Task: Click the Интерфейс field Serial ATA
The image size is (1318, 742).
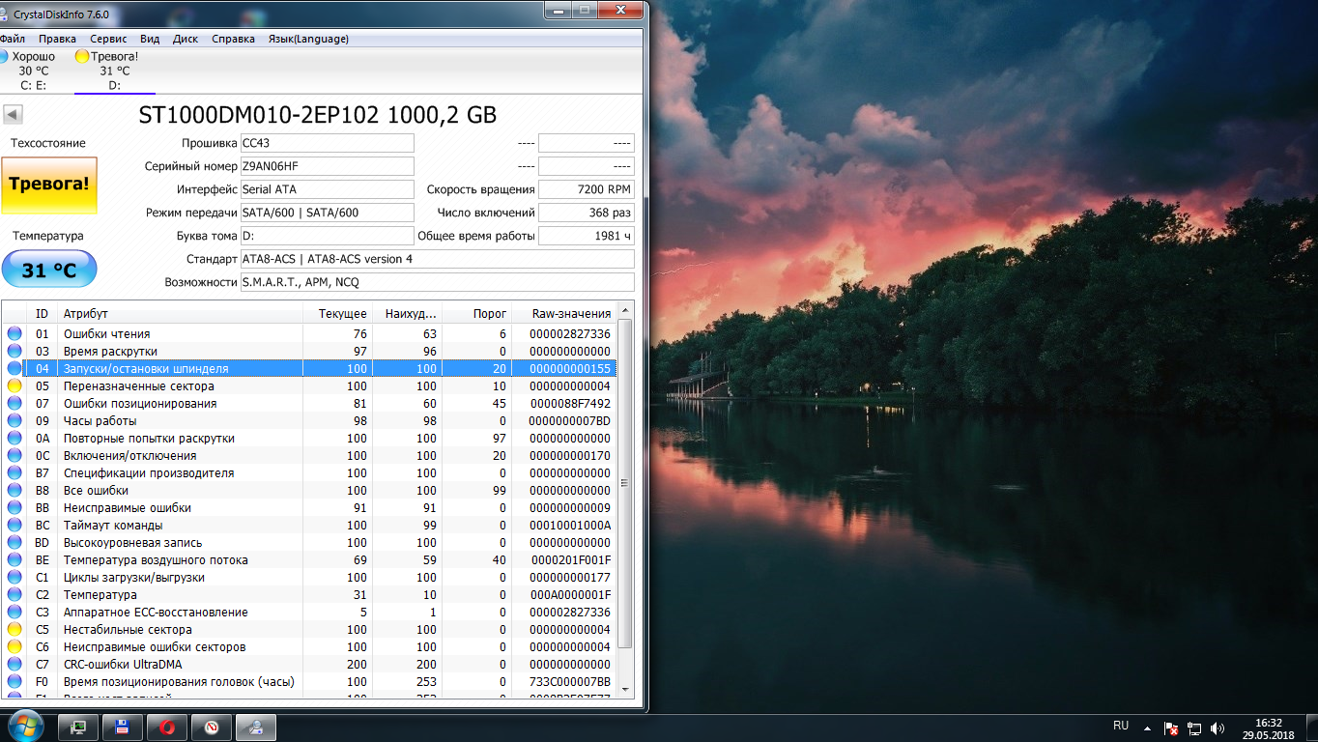Action: point(327,189)
